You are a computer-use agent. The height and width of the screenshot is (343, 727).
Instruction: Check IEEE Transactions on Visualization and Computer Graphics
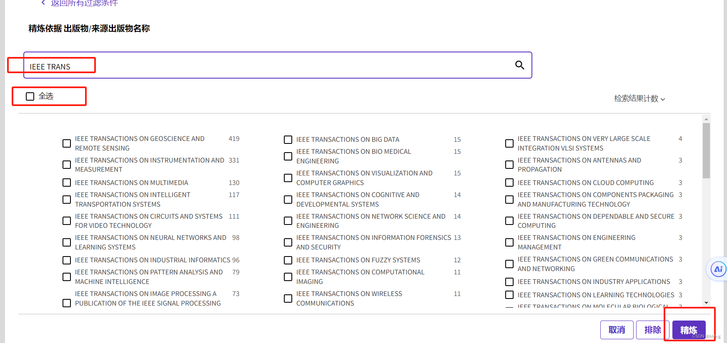click(x=288, y=178)
